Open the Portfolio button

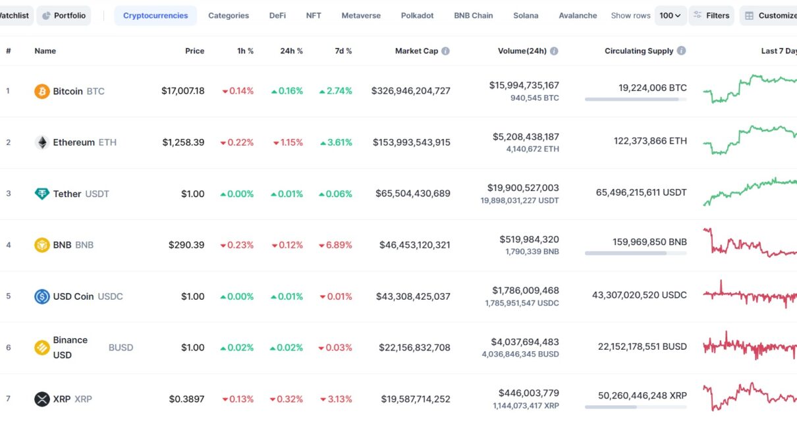(64, 16)
